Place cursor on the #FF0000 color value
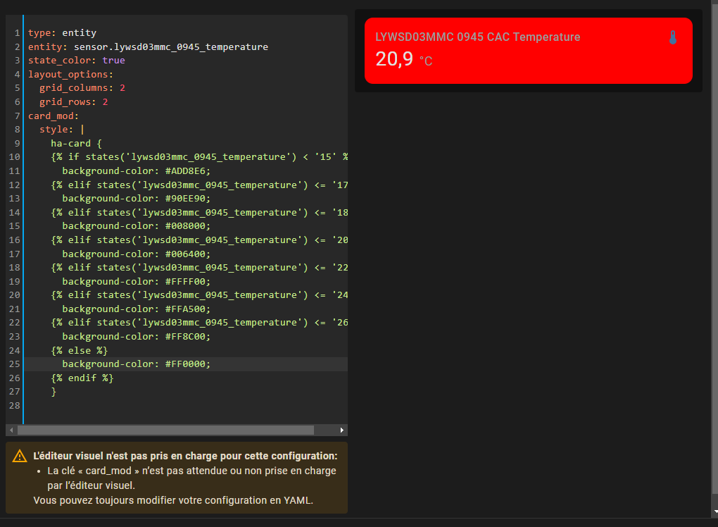 (x=188, y=364)
